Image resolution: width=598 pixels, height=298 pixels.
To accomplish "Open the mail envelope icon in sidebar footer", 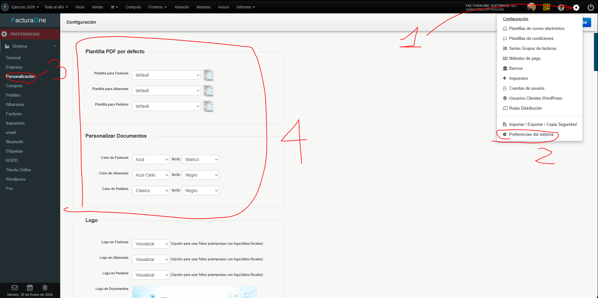I will click(15, 287).
